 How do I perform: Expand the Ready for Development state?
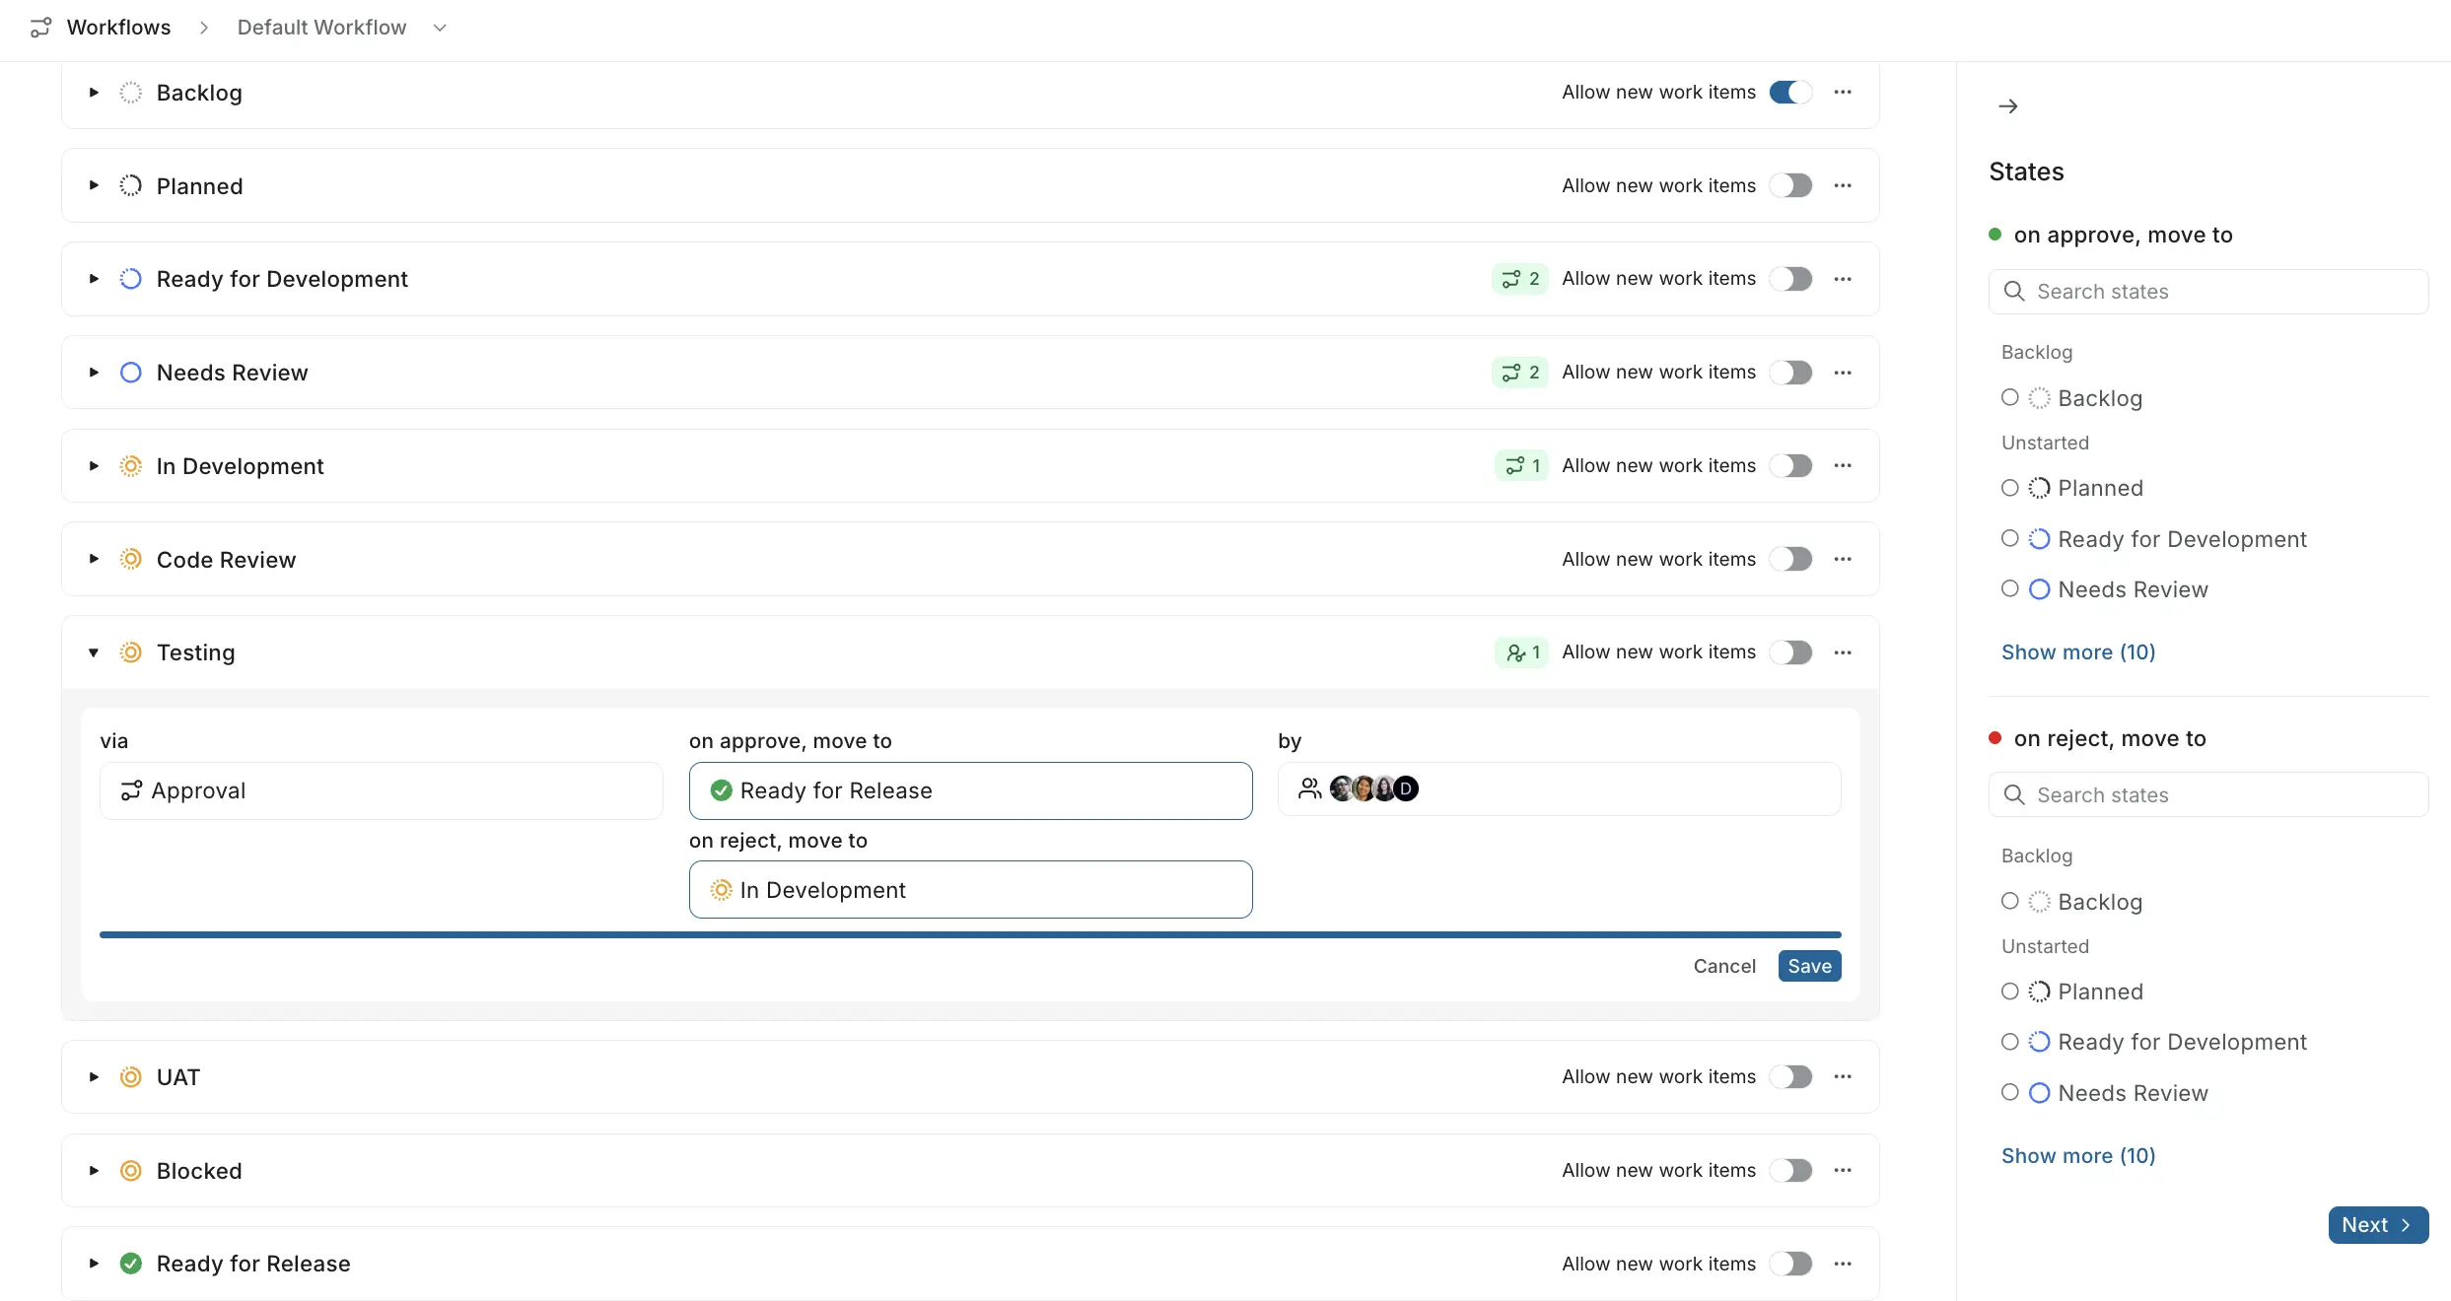93,279
